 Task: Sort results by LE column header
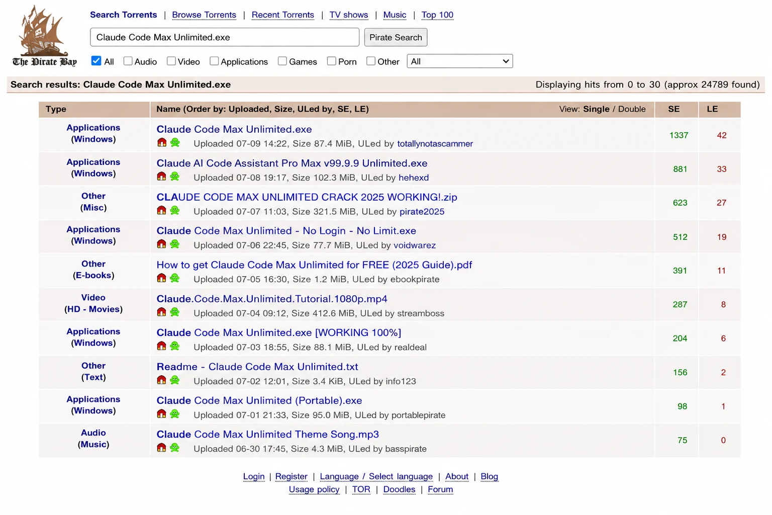[712, 109]
